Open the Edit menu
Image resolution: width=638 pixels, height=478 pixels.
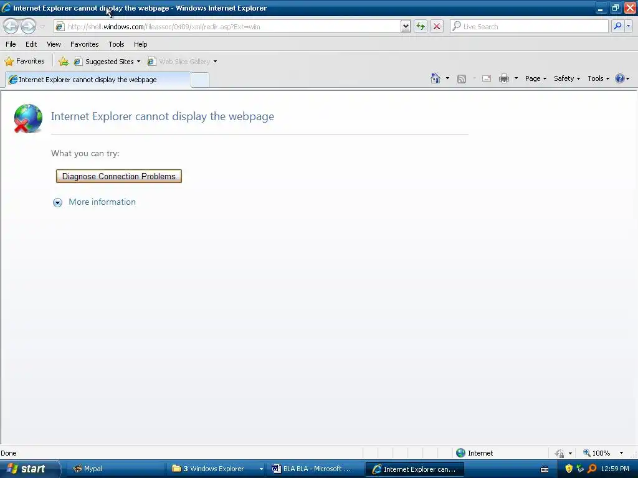[x=31, y=44]
